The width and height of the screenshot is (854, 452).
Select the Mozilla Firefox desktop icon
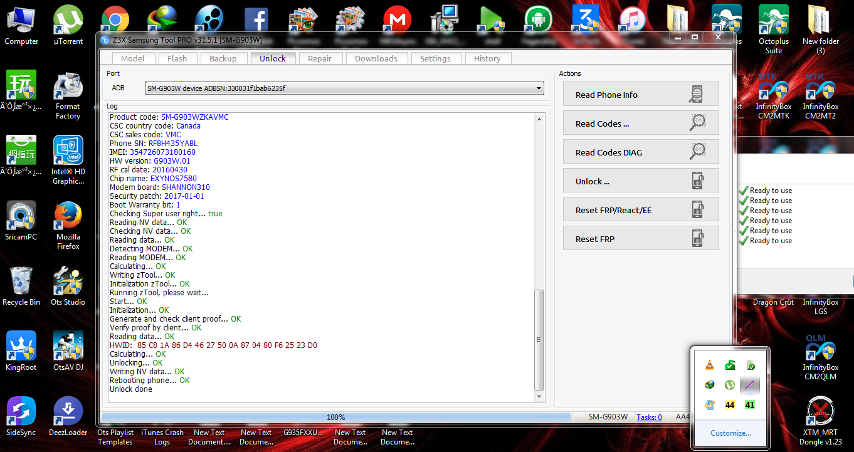(68, 226)
